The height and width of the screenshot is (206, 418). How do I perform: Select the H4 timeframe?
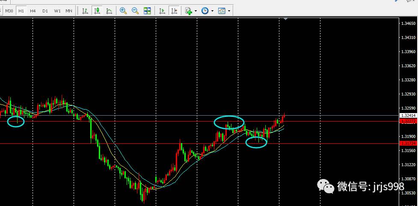click(33, 11)
